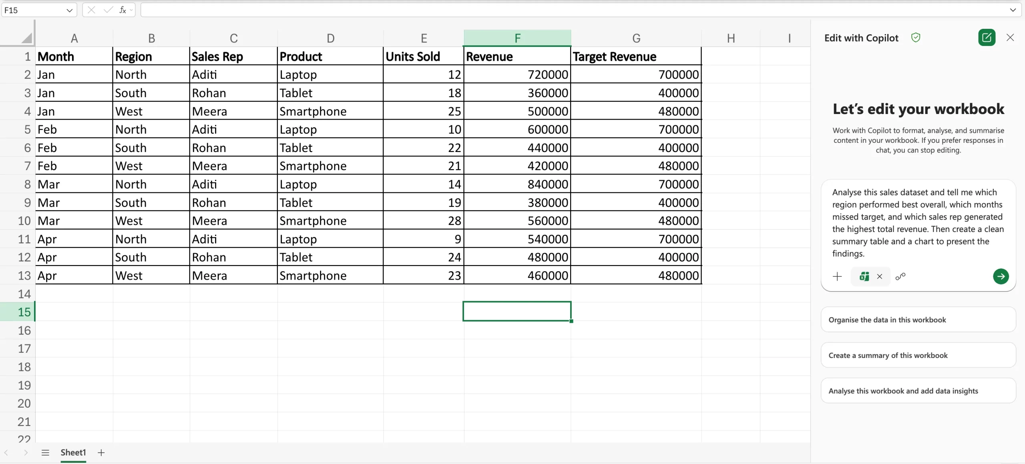This screenshot has width=1025, height=464.
Task: Send the Copilot prompt with the arrow button
Action: (1001, 276)
